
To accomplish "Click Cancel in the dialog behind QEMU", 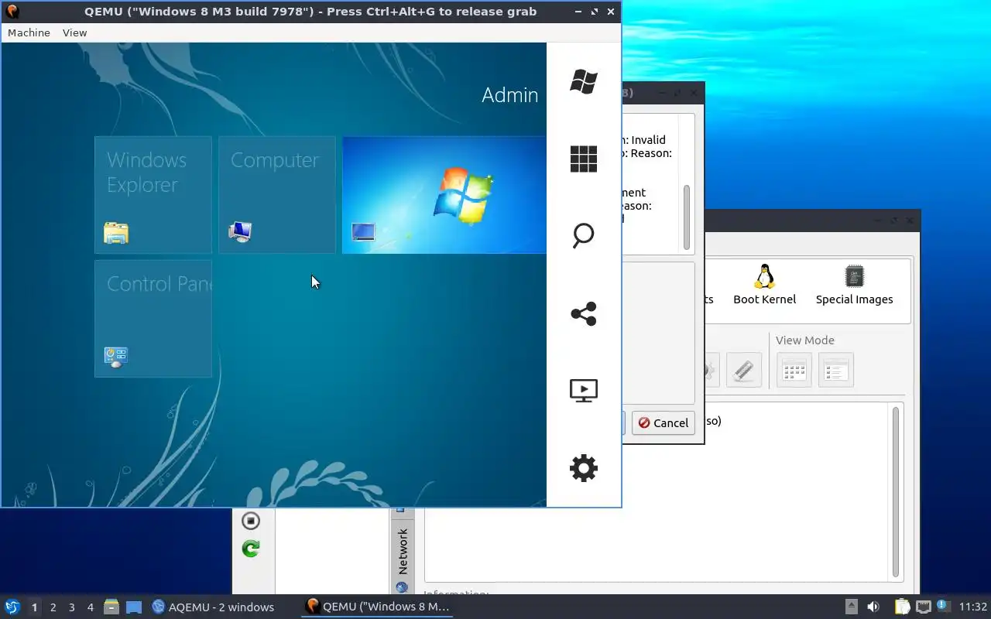I will click(664, 422).
